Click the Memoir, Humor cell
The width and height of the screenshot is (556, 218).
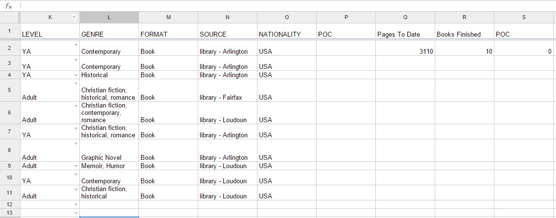pos(109,166)
